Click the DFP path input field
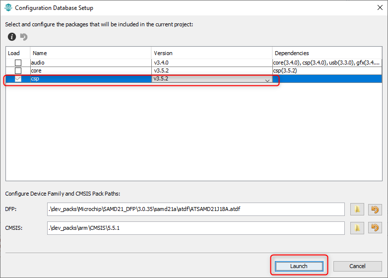 [195, 209]
